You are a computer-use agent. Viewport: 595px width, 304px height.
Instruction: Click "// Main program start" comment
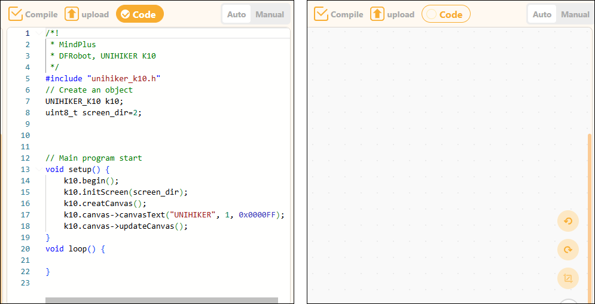pos(94,158)
